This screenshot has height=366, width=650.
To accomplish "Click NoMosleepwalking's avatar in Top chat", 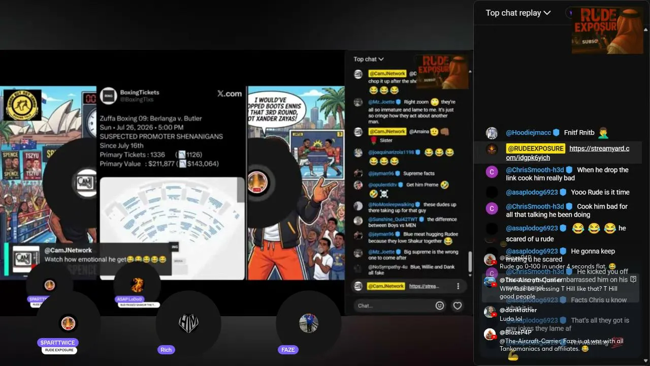I will [x=358, y=205].
